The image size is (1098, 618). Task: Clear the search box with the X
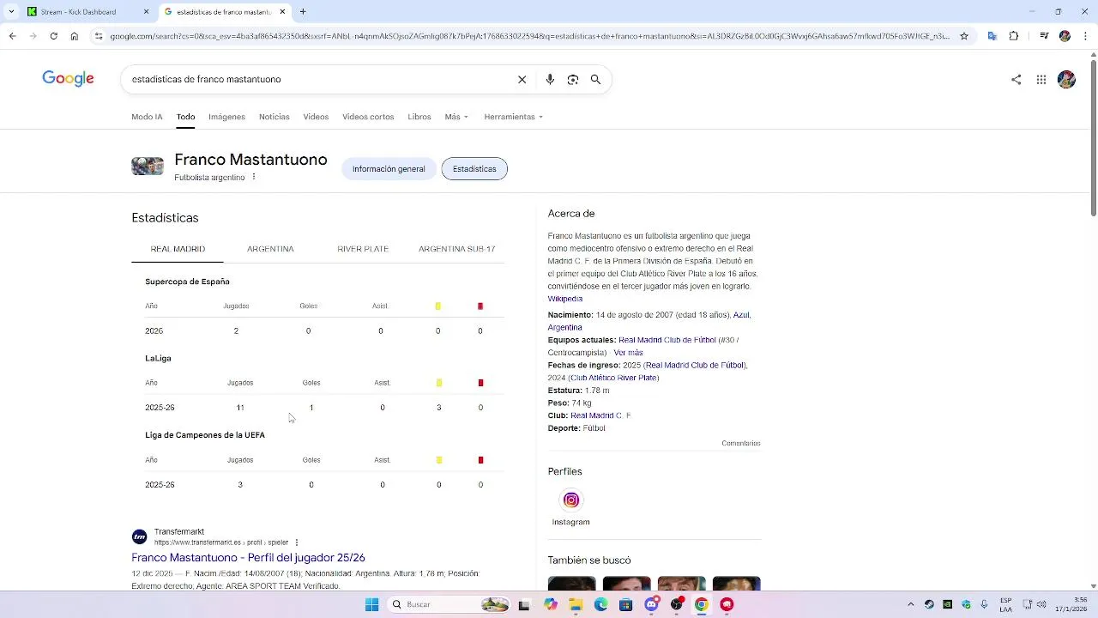pos(522,79)
